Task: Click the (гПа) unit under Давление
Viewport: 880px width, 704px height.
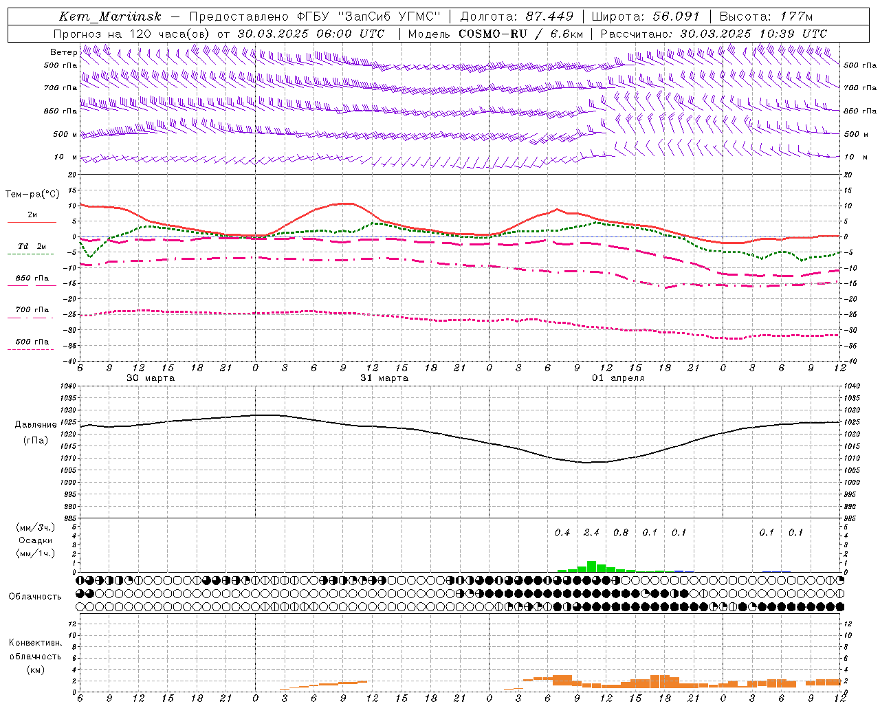Action: pos(36,441)
